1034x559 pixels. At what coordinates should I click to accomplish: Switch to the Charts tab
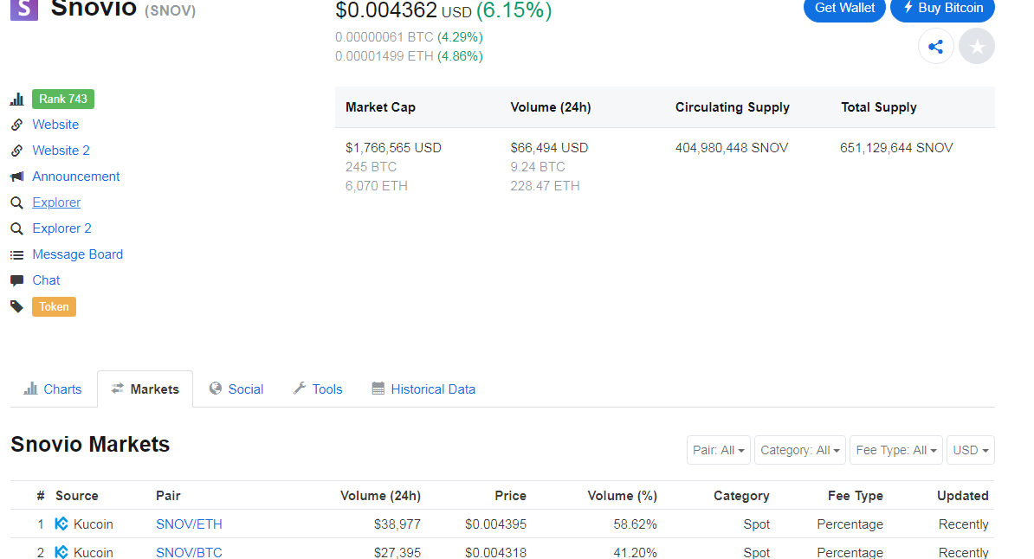coord(53,389)
